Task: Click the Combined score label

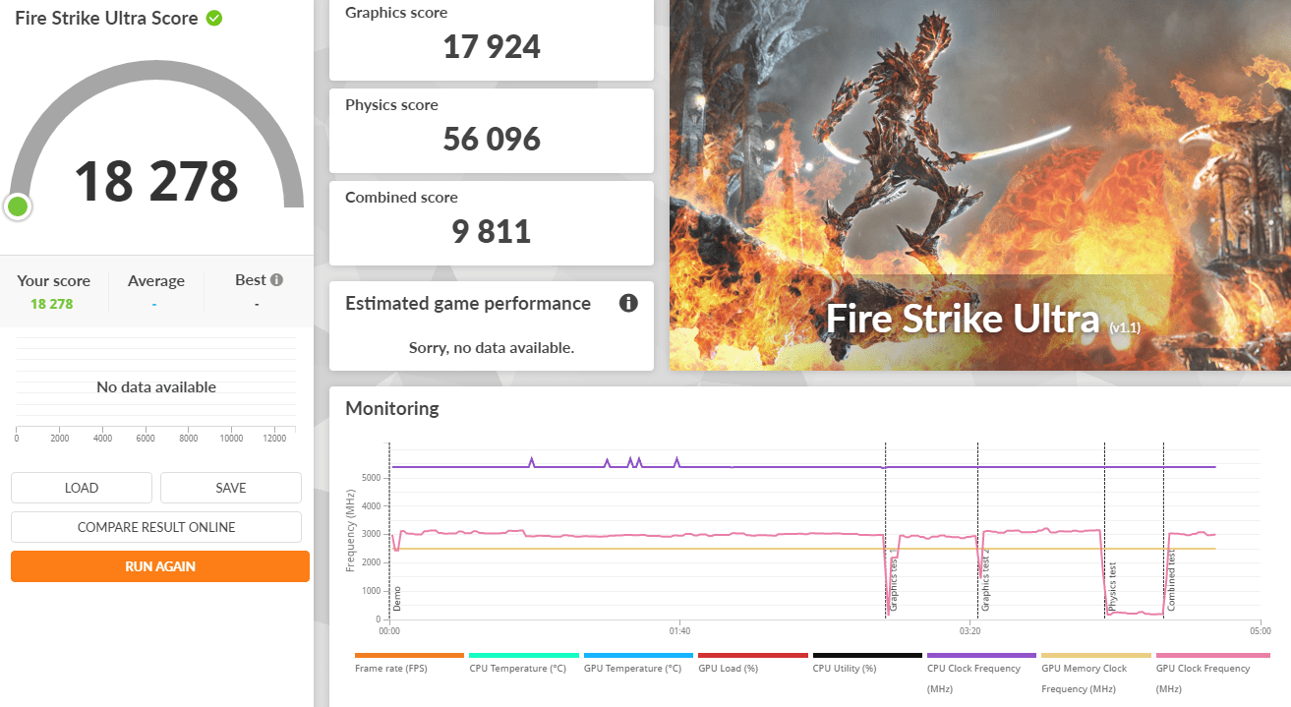Action: [x=401, y=198]
